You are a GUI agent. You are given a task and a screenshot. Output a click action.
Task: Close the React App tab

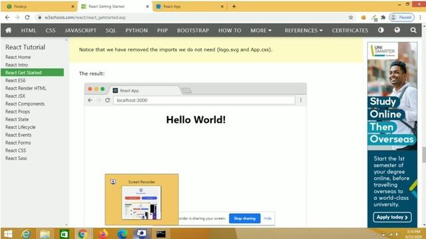pyautogui.click(x=222, y=7)
